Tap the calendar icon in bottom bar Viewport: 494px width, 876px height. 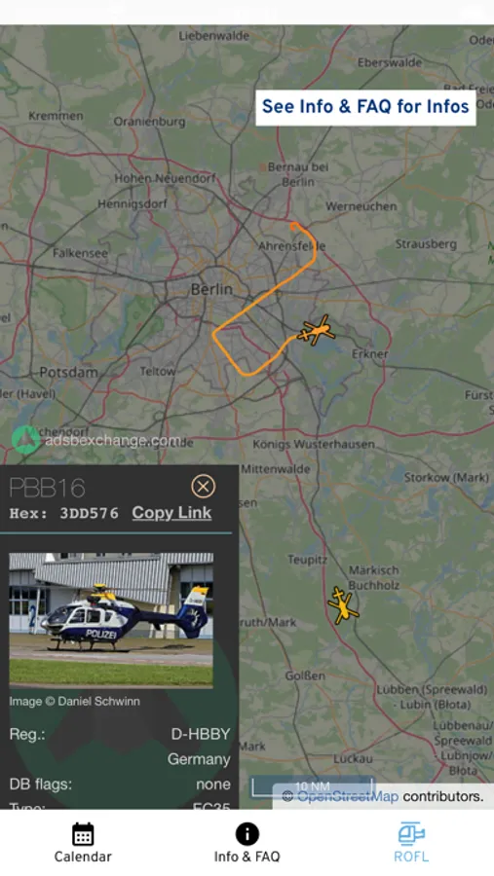point(83,834)
